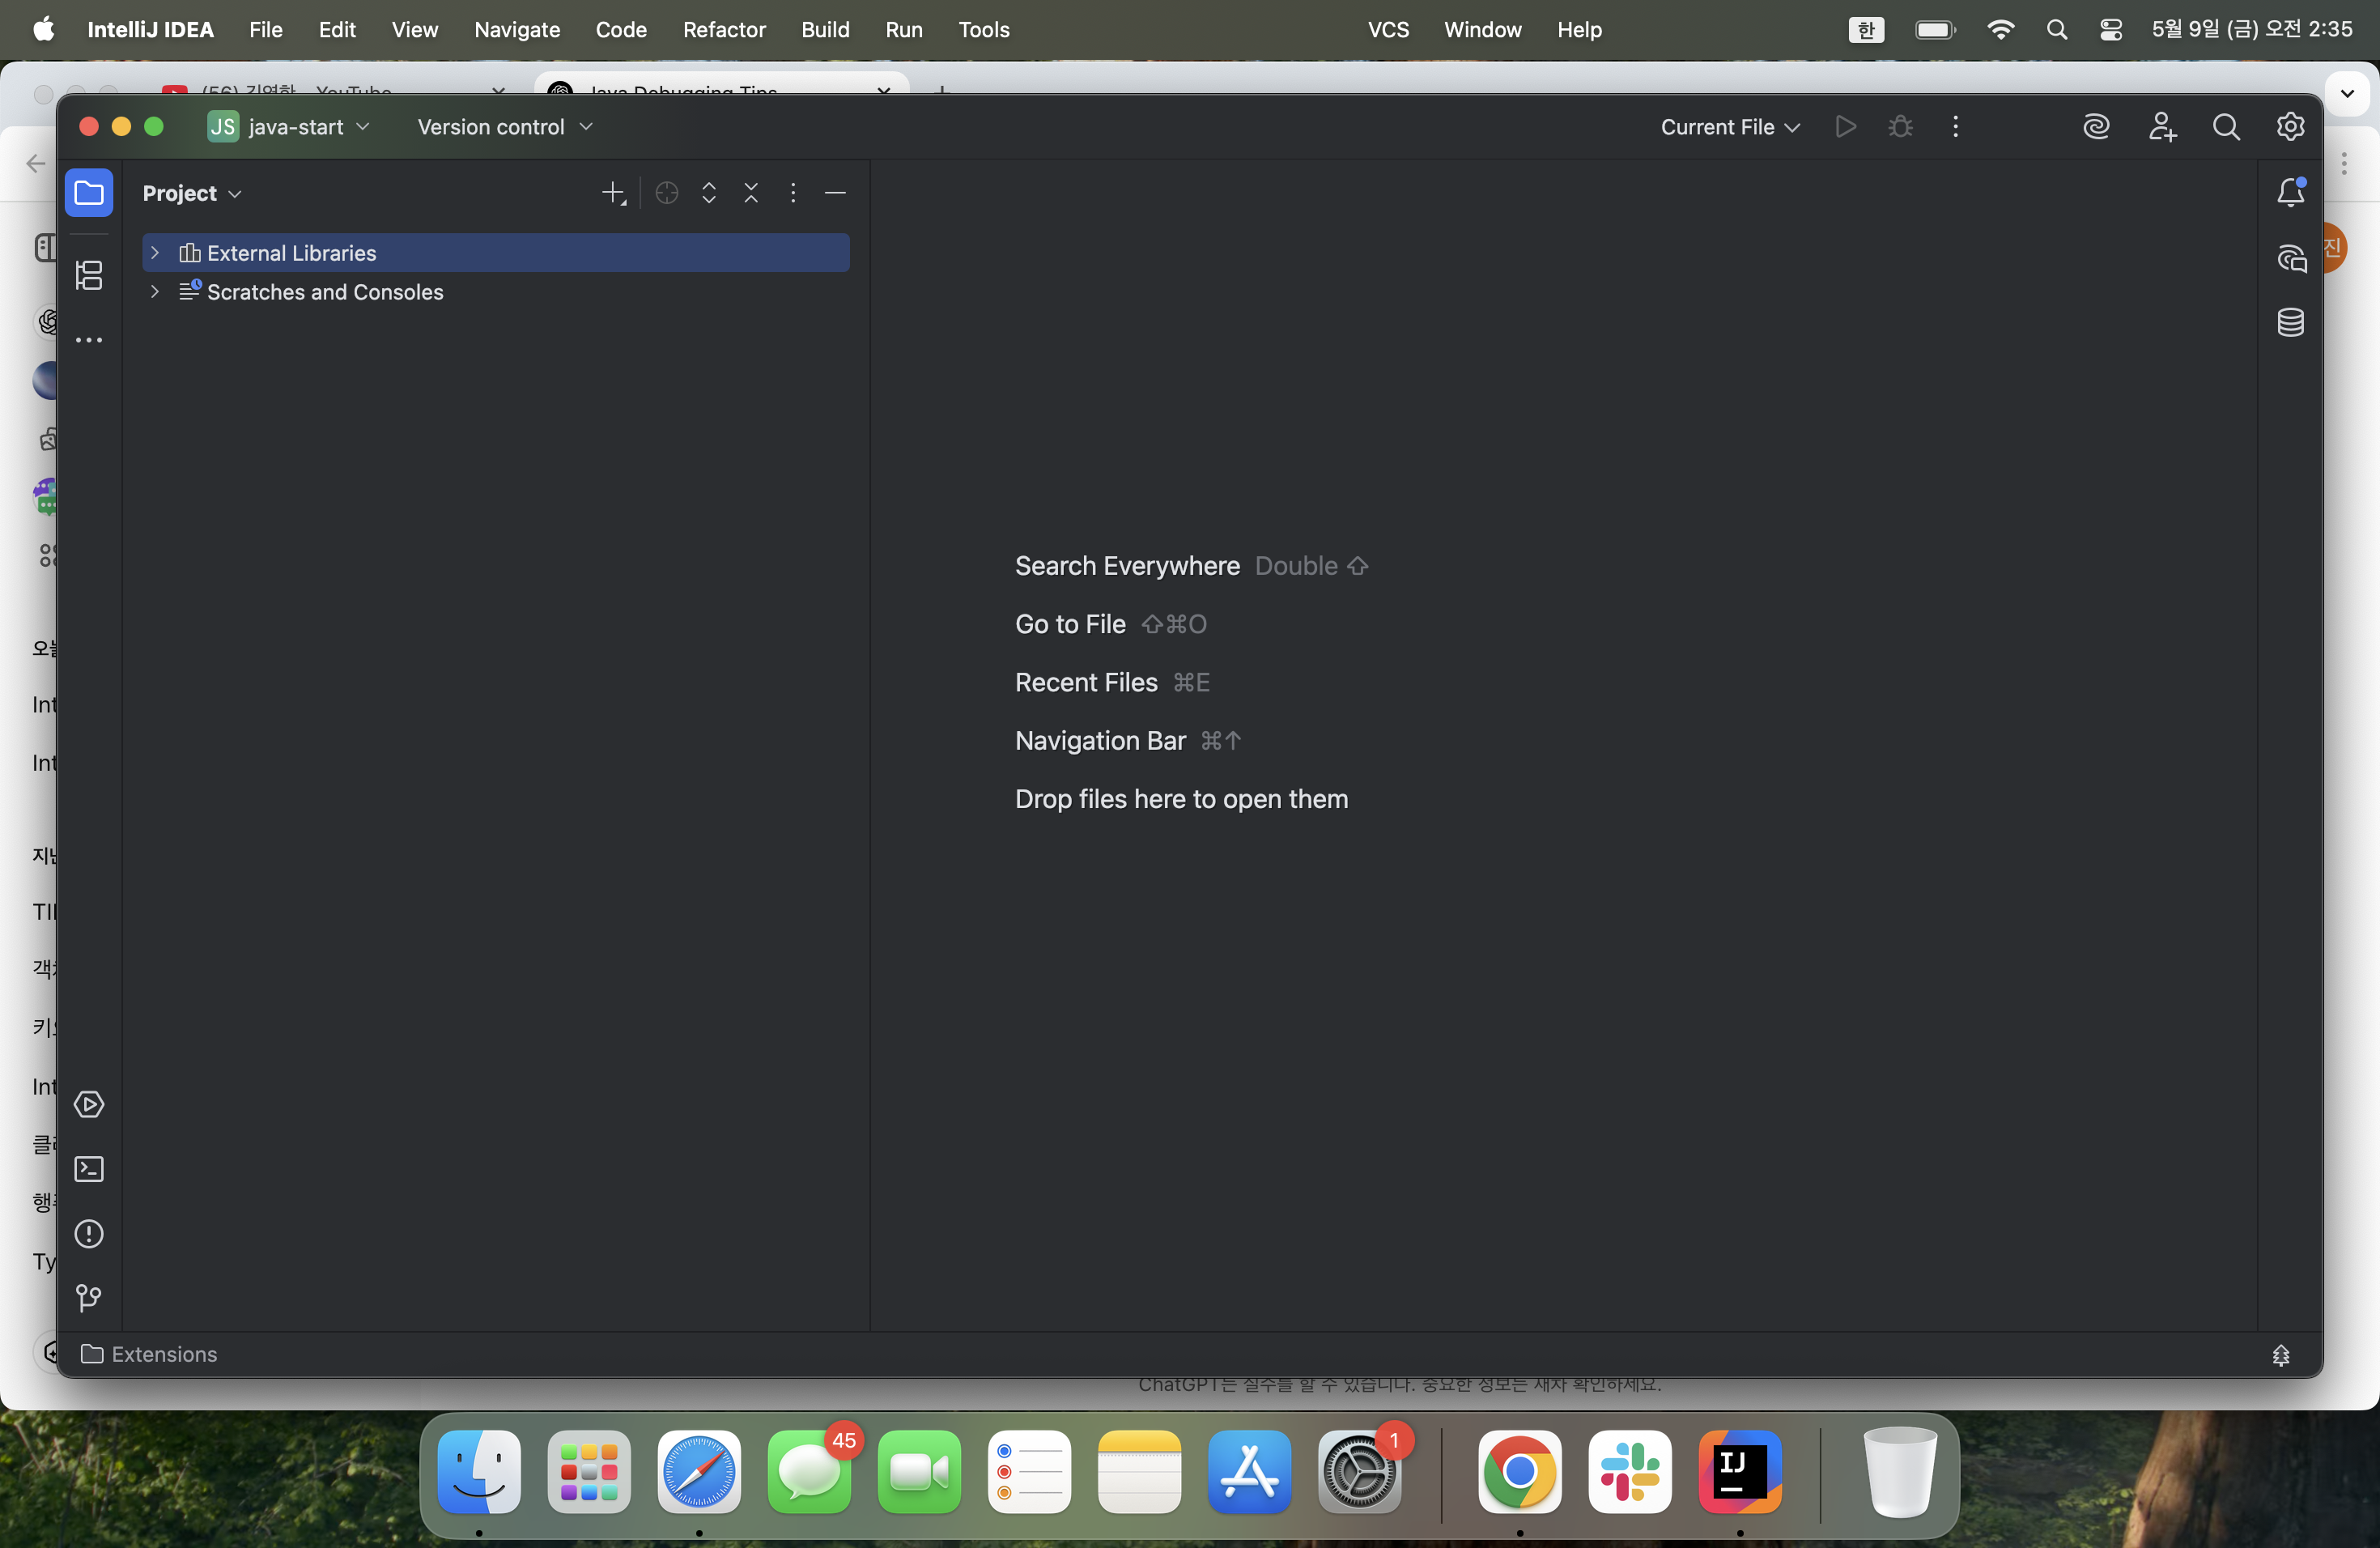
Task: Click IntelliJ IDEA icon in the Dock
Action: click(1739, 1471)
